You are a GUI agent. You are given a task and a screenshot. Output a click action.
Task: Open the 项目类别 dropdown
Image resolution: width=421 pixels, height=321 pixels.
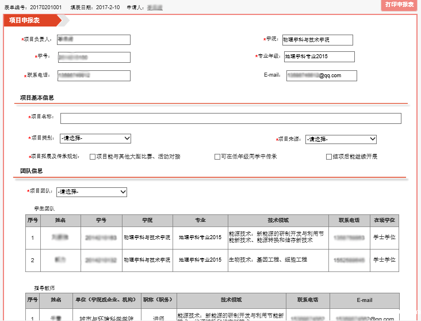click(95, 139)
